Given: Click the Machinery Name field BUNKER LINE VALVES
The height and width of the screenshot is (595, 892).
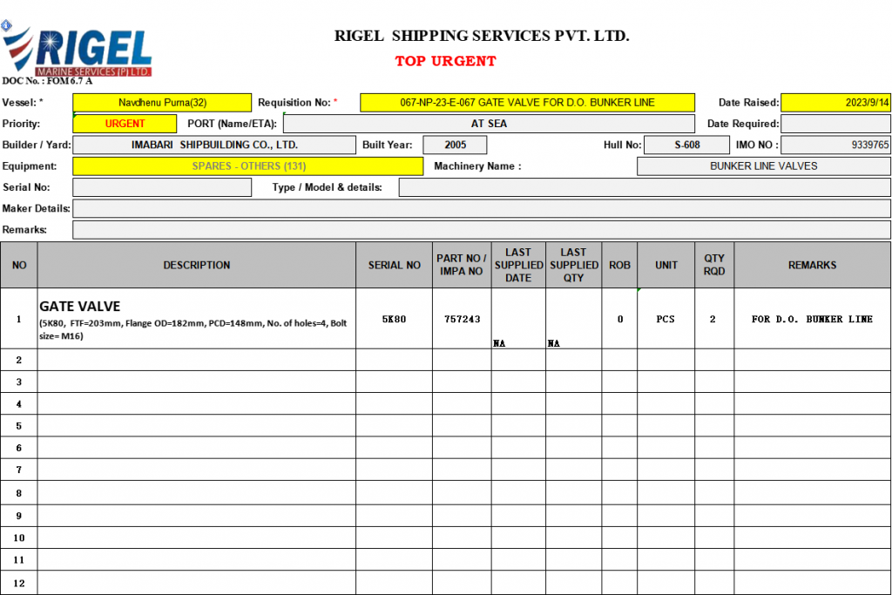Looking at the screenshot, I should click(x=763, y=166).
